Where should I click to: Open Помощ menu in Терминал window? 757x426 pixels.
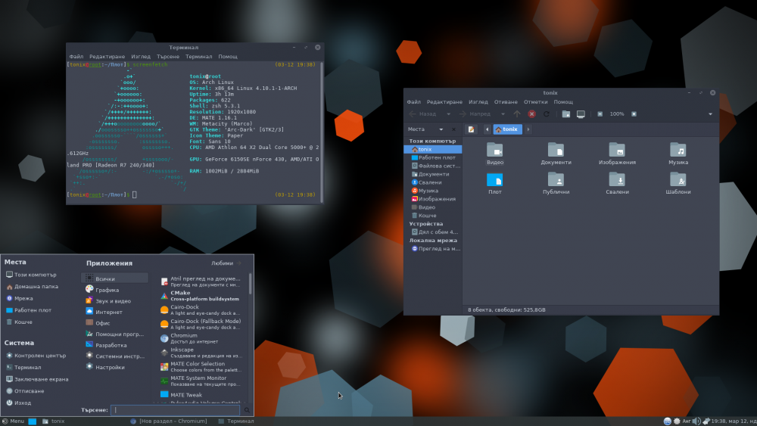228,57
